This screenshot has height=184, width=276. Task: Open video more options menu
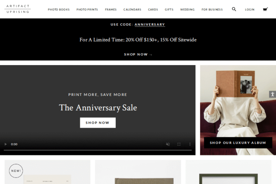tap(190, 144)
